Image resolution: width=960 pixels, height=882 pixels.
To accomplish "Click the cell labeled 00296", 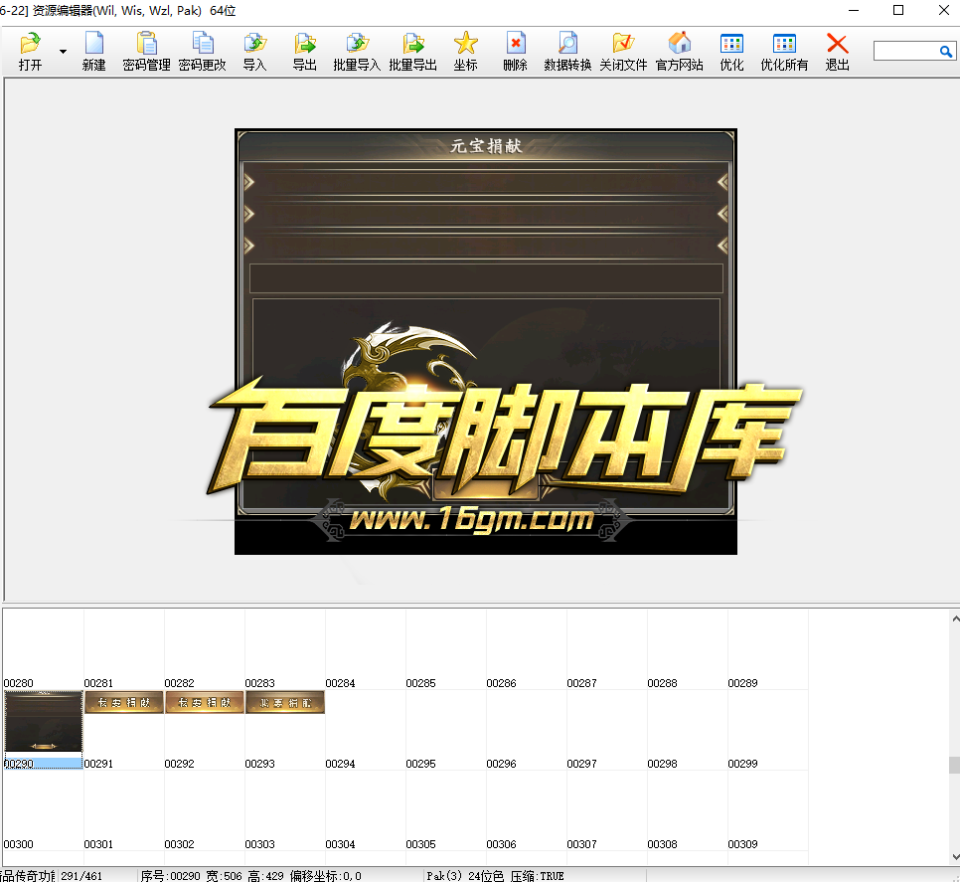I will tap(527, 730).
